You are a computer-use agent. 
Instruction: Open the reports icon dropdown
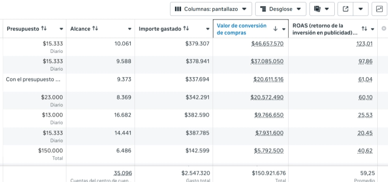[322, 9]
